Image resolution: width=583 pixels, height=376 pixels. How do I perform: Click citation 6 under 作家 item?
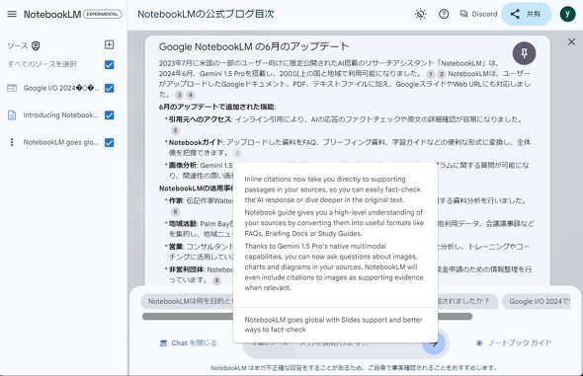coord(175,211)
